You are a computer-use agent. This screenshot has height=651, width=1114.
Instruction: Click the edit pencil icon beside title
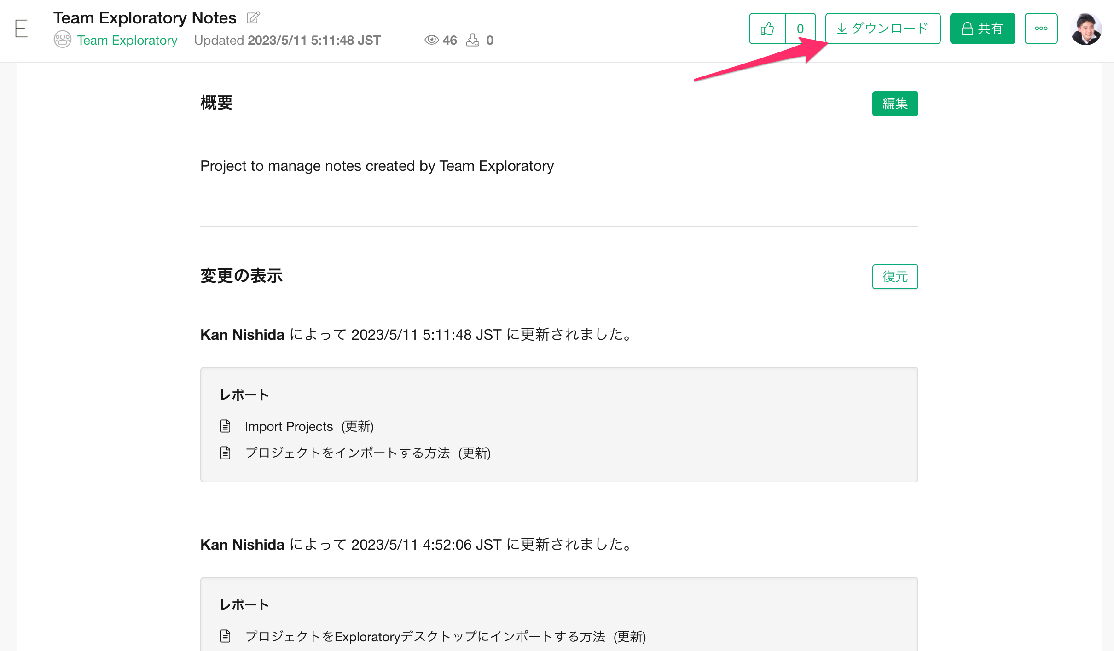[x=253, y=18]
